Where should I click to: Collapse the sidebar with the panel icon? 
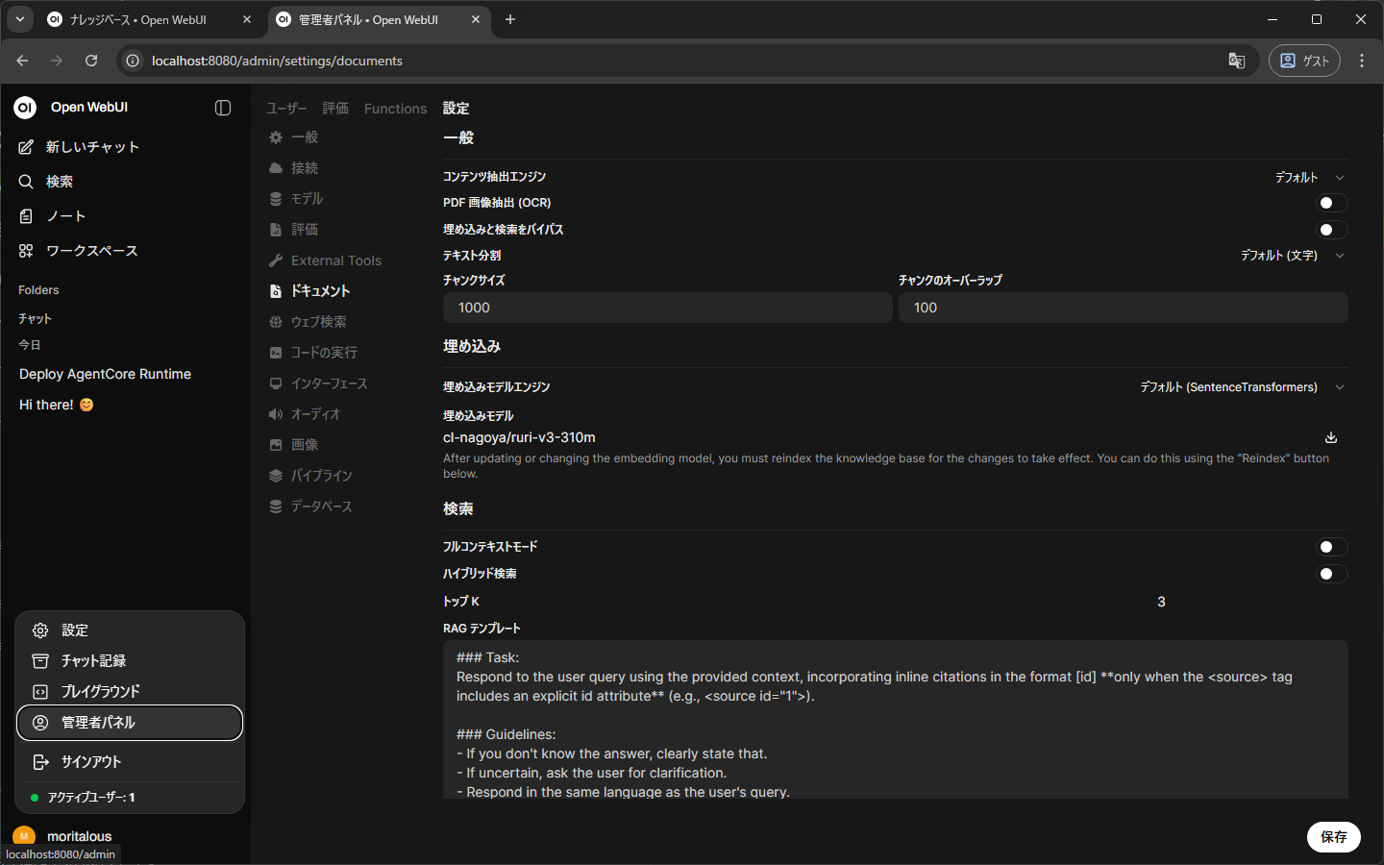pyautogui.click(x=223, y=108)
